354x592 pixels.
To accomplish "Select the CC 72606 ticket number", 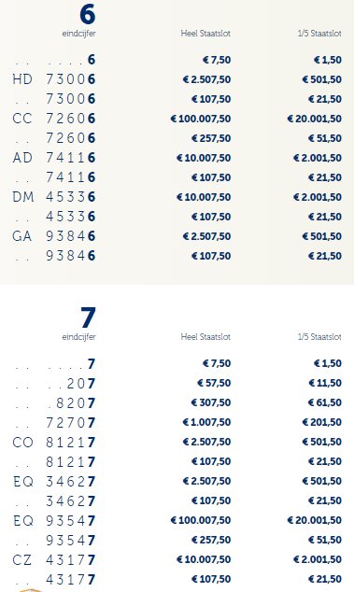I will [54, 119].
